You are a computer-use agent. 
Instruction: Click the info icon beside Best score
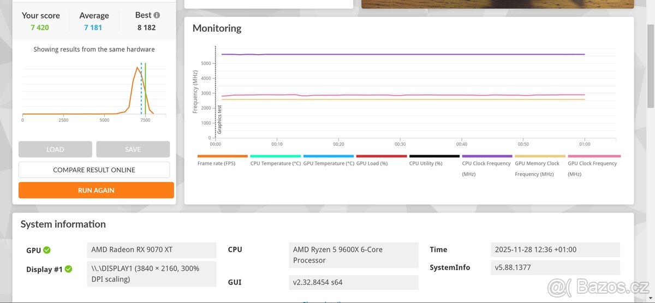(157, 15)
